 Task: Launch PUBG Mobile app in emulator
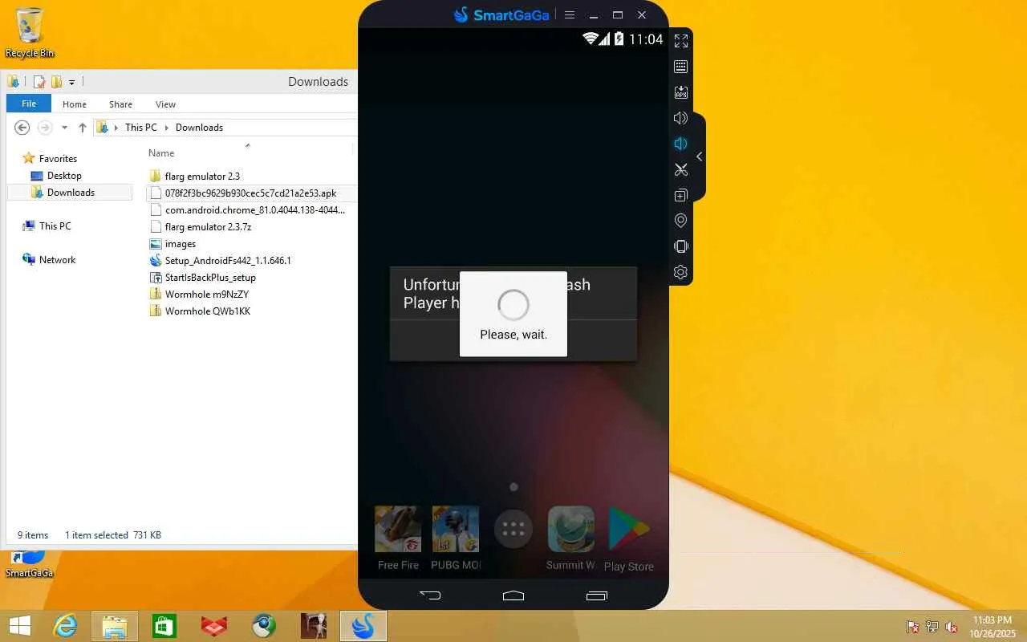pyautogui.click(x=456, y=538)
